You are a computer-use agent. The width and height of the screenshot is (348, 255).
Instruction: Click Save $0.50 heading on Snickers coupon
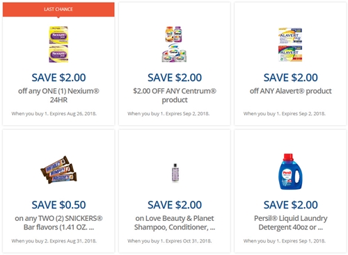point(58,205)
